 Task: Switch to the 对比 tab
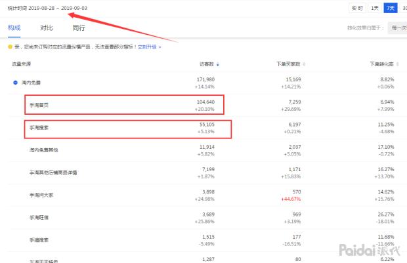coord(47,28)
